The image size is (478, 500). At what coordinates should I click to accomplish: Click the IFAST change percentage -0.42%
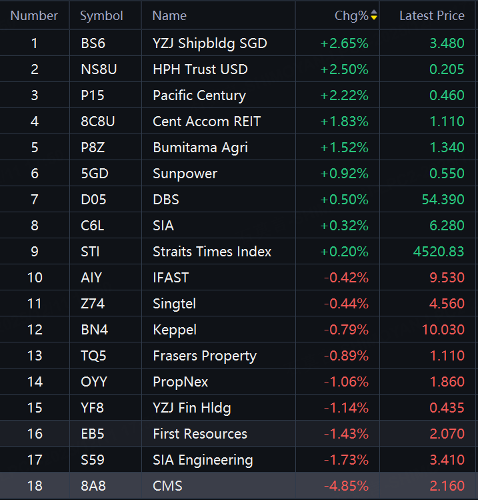click(x=346, y=278)
